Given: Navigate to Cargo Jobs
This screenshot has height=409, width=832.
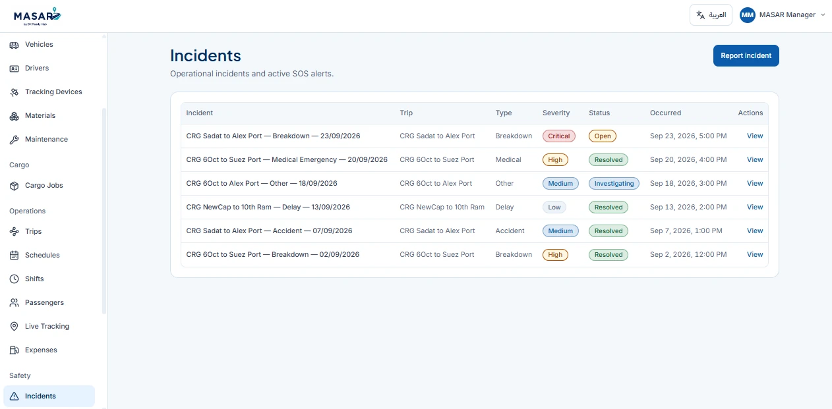Looking at the screenshot, I should (x=49, y=186).
